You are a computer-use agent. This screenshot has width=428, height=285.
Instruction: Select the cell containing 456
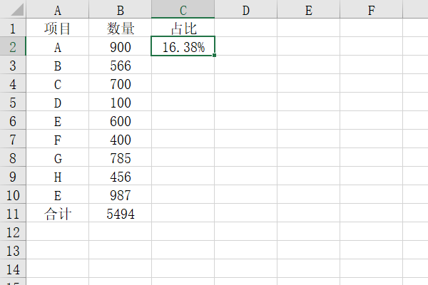[x=120, y=176]
